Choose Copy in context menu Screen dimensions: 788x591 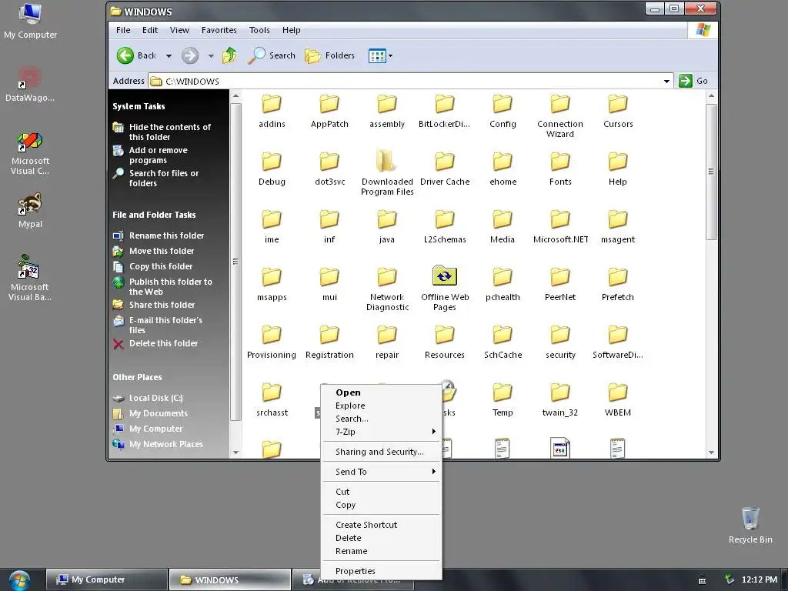382,505
